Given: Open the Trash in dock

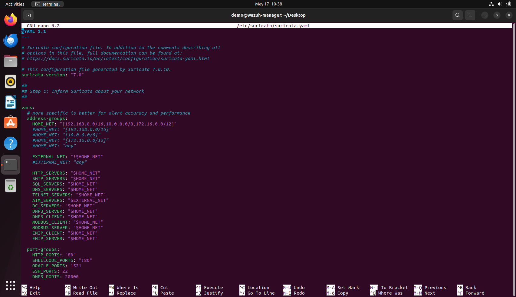Looking at the screenshot, I should point(11,185).
